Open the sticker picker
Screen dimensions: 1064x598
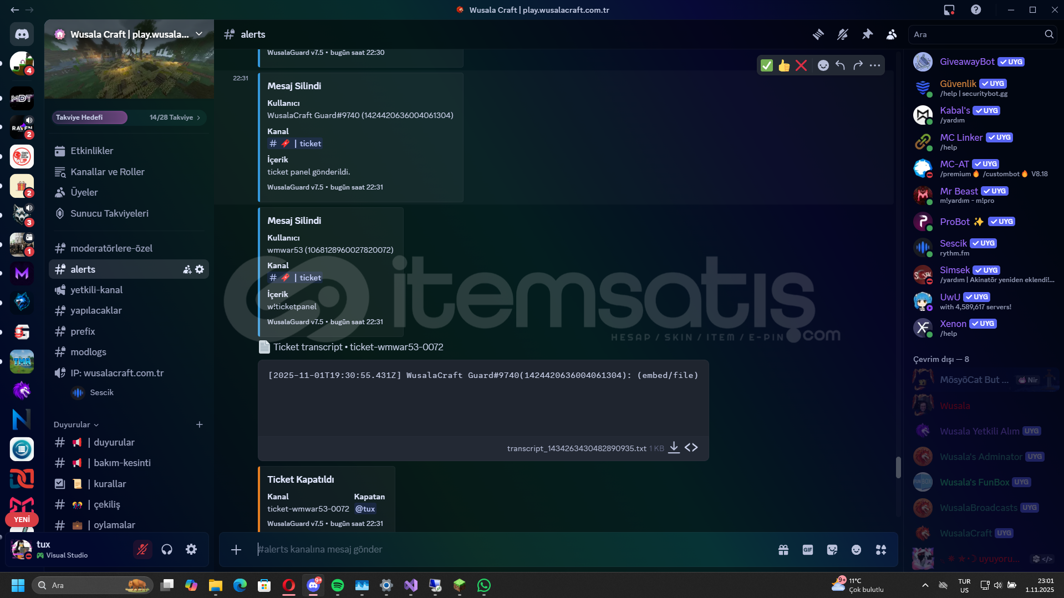click(832, 549)
